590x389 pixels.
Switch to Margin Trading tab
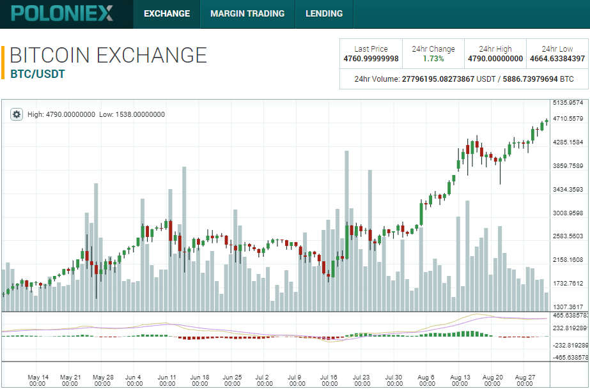coord(247,13)
